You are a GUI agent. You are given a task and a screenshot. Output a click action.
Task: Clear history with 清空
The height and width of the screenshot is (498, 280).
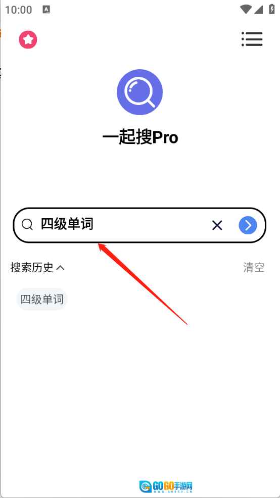click(x=254, y=267)
